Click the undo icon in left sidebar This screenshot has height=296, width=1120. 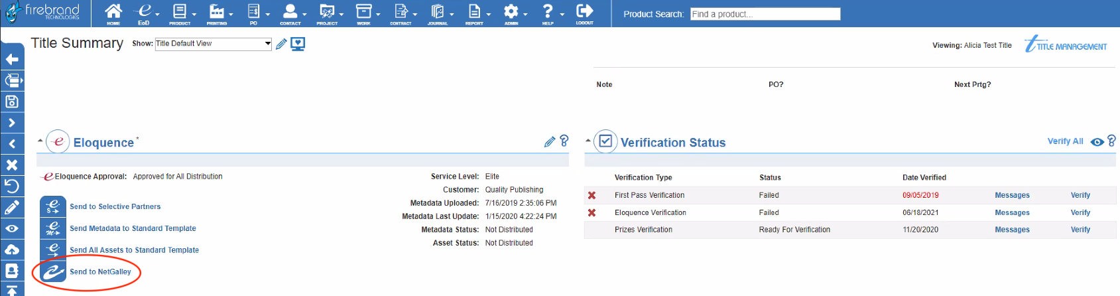click(12, 186)
